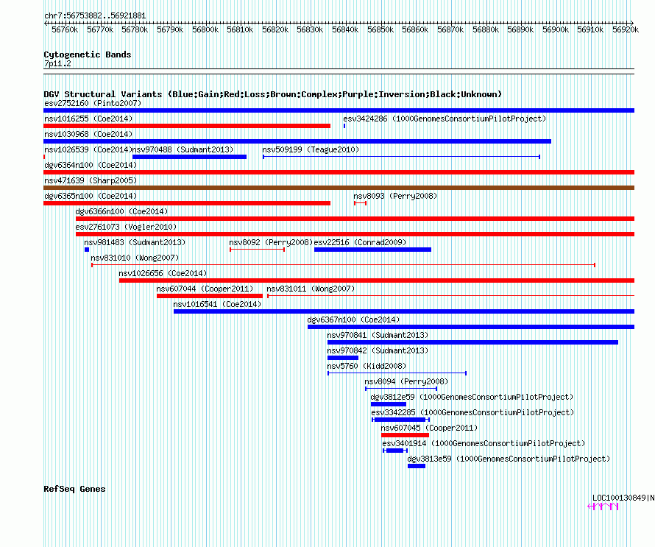Viewport: 655px width, 547px height.
Task: Click the blue dgv3812e59 bar
Action: pos(389,404)
